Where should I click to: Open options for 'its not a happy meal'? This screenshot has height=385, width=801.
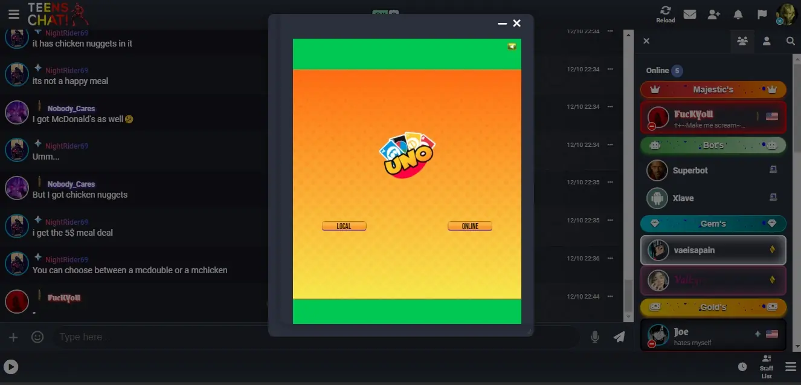click(x=610, y=69)
